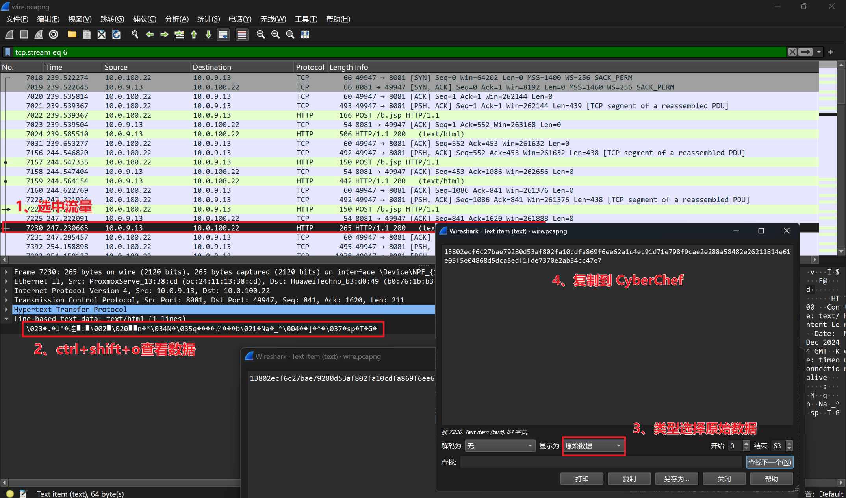Image resolution: width=846 pixels, height=498 pixels.
Task: Click the Zoom in toolbar icon
Action: (x=260, y=35)
